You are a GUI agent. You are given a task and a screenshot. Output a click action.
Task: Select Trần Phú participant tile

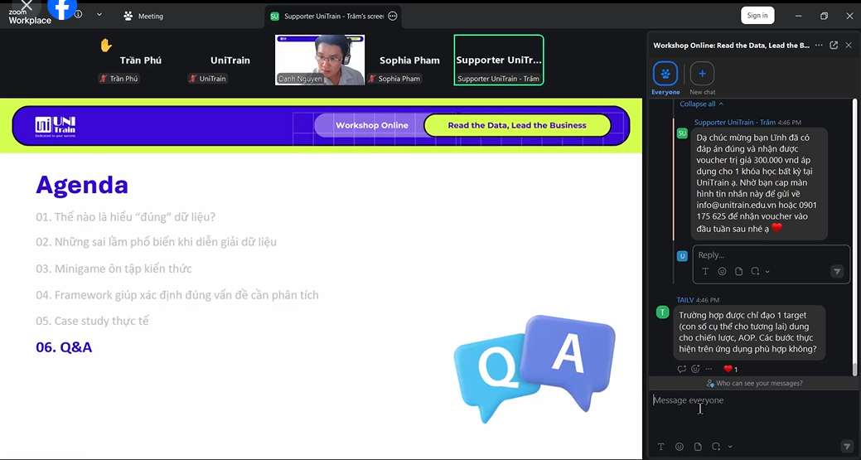pyautogui.click(x=141, y=61)
